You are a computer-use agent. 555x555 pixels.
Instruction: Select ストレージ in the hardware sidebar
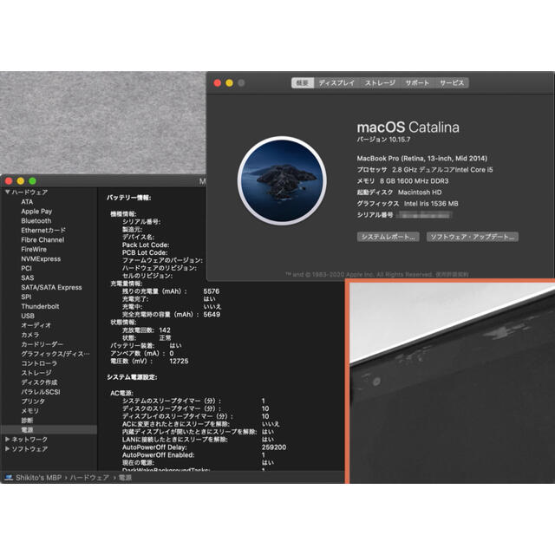36,373
